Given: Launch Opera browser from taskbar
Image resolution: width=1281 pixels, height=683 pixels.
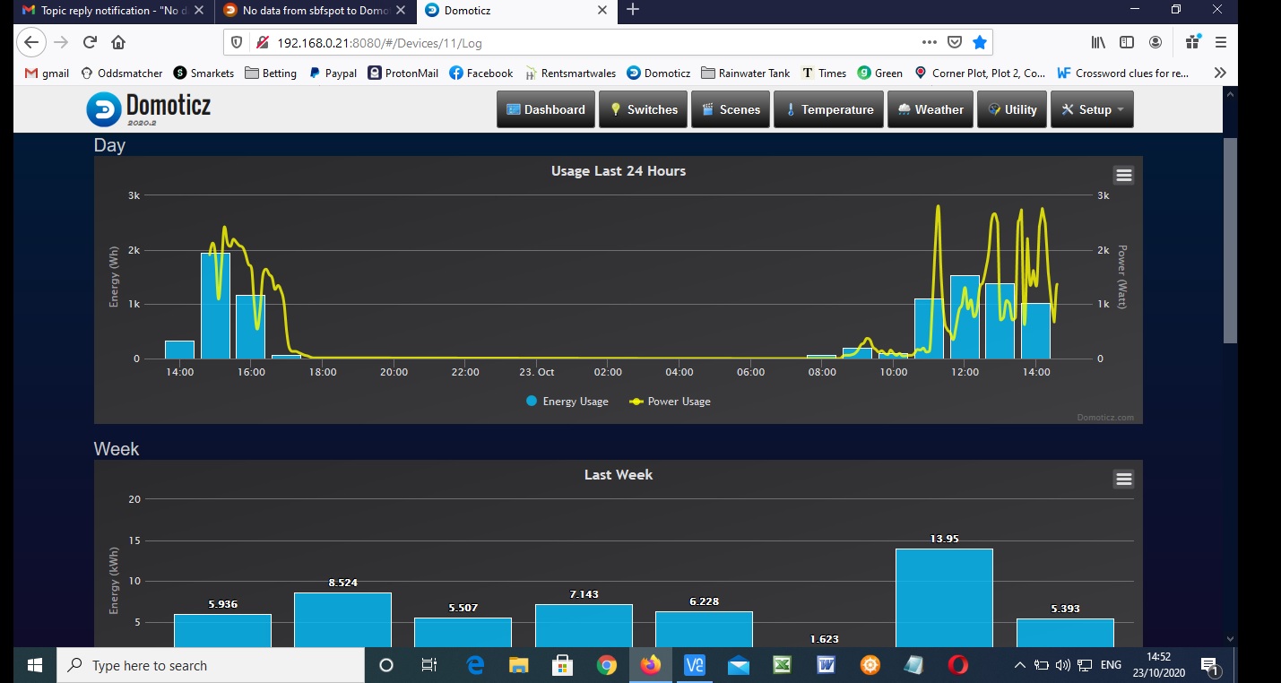Looking at the screenshot, I should 958,665.
